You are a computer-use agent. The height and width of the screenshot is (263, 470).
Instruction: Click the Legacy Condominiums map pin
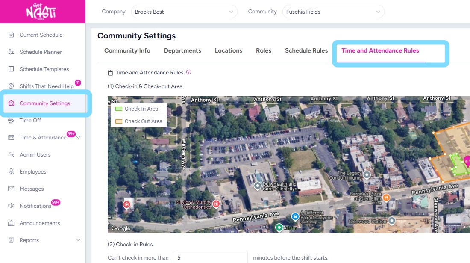pos(367,174)
